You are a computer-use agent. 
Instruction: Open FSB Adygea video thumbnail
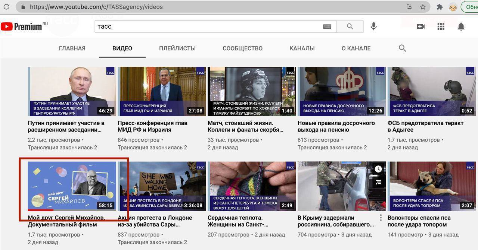tap(432, 92)
